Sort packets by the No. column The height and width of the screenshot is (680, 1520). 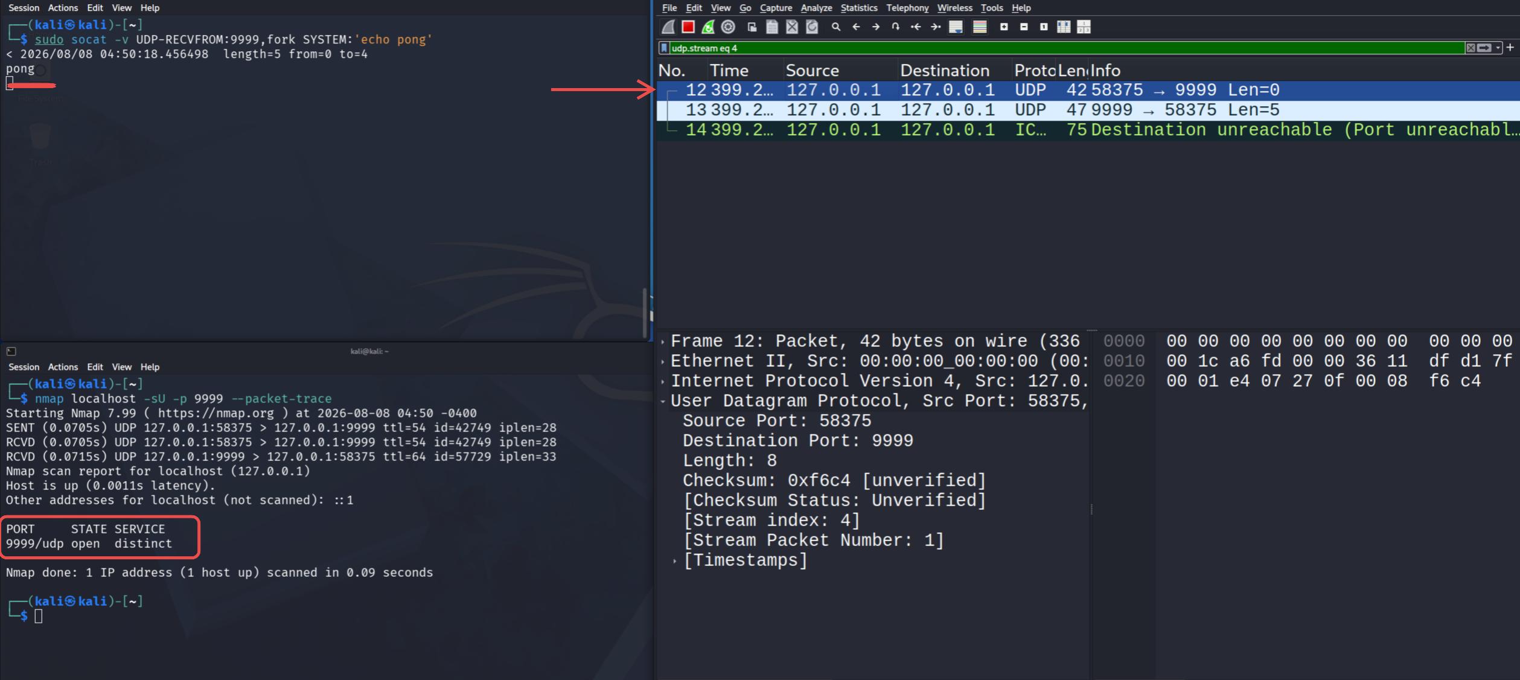(x=681, y=71)
